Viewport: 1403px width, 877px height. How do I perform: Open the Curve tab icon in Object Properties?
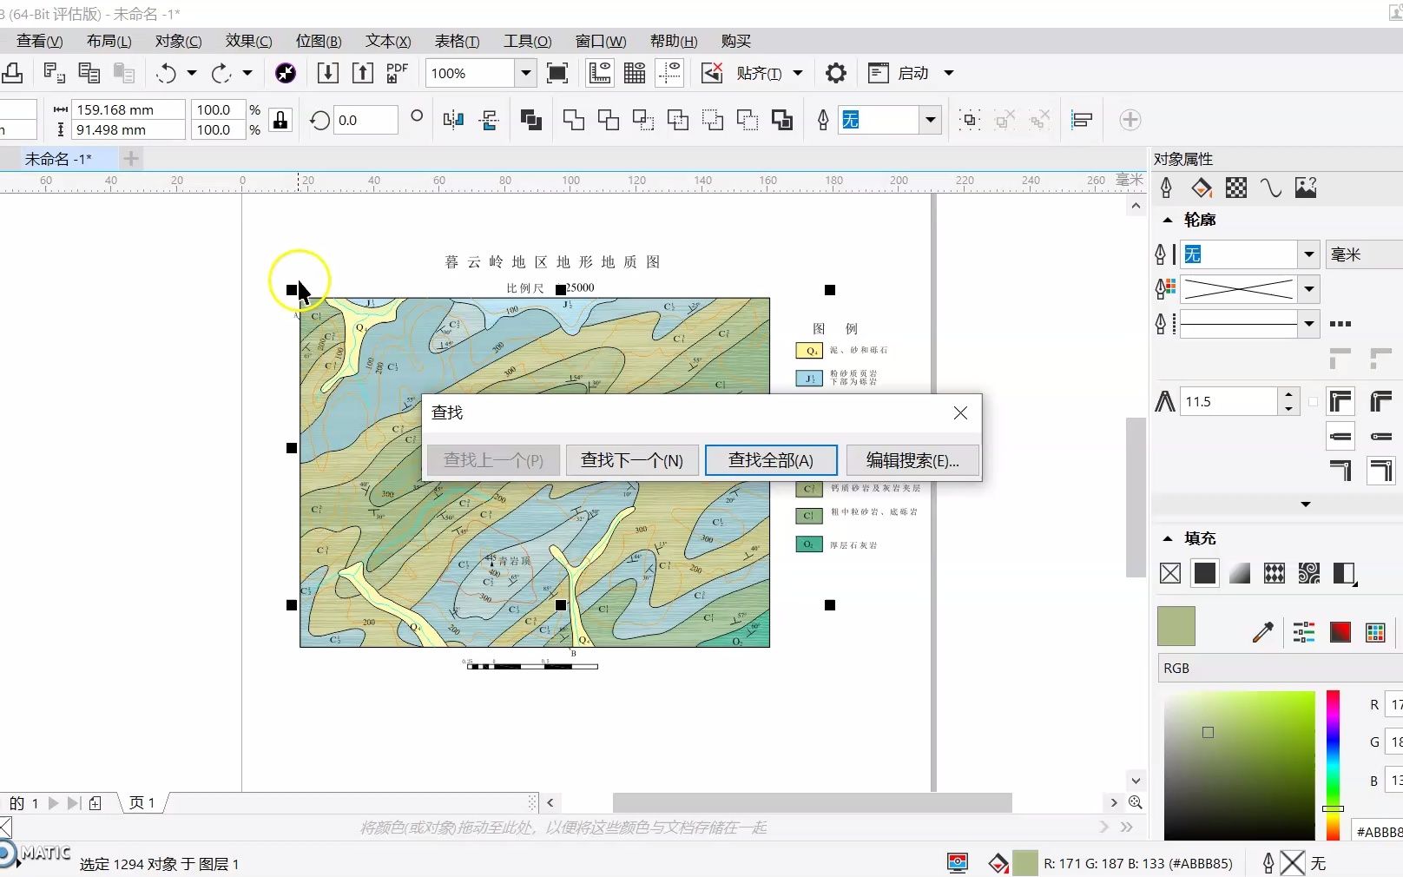[x=1271, y=188]
